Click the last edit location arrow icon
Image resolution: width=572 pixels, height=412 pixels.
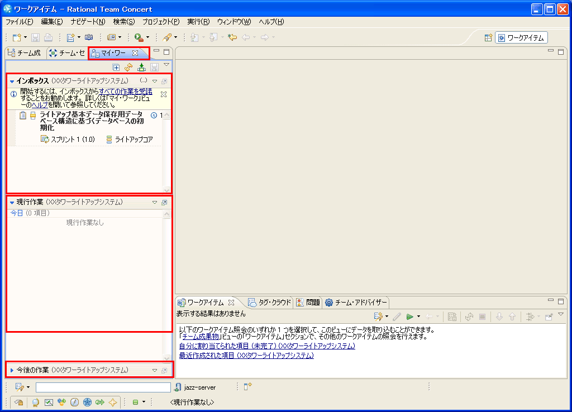coord(232,37)
